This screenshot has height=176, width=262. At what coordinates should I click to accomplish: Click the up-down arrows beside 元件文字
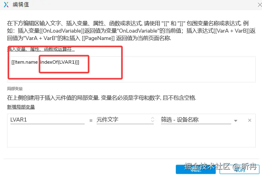coord(152,119)
